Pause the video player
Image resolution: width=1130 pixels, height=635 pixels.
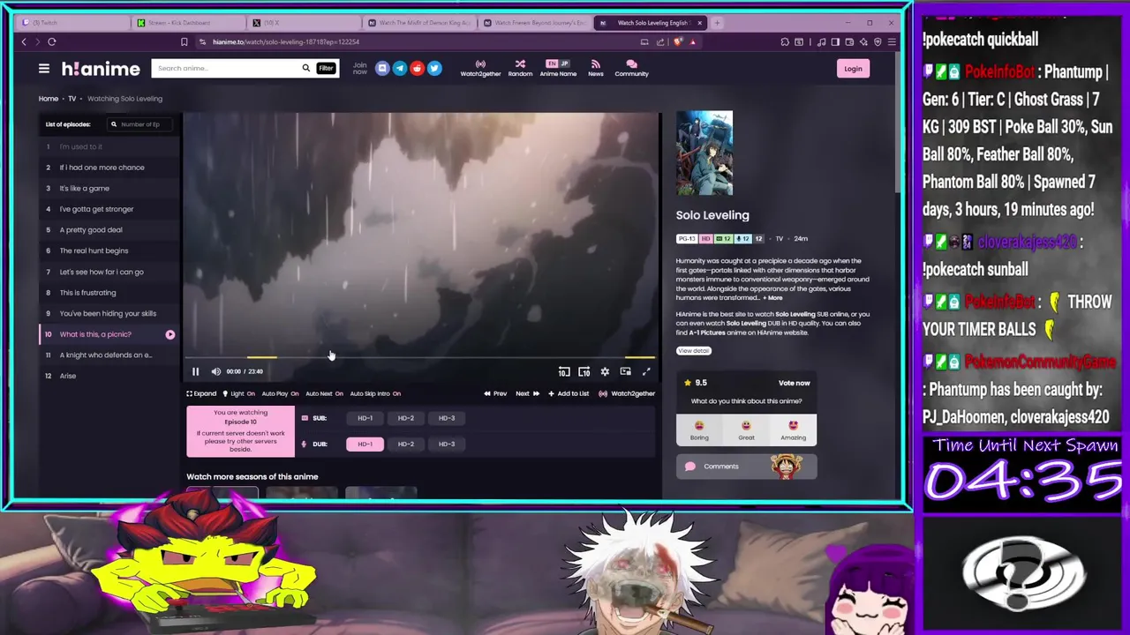196,371
